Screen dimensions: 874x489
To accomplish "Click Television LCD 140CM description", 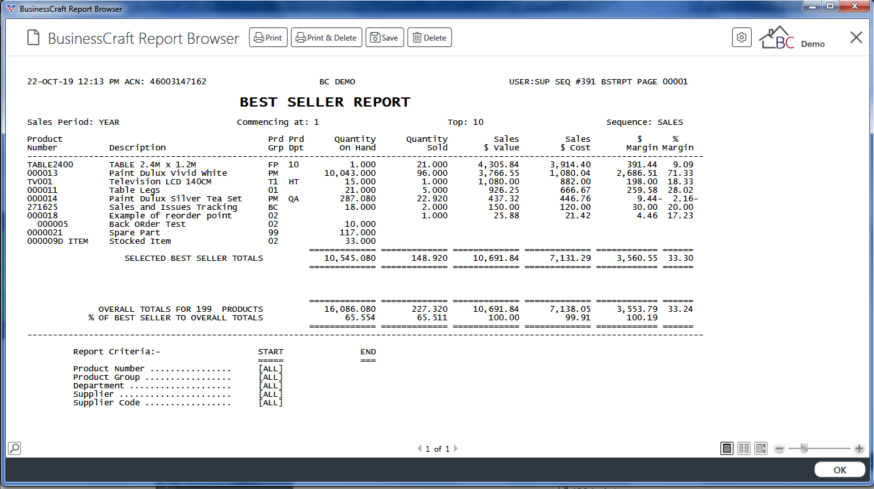I will [x=160, y=182].
